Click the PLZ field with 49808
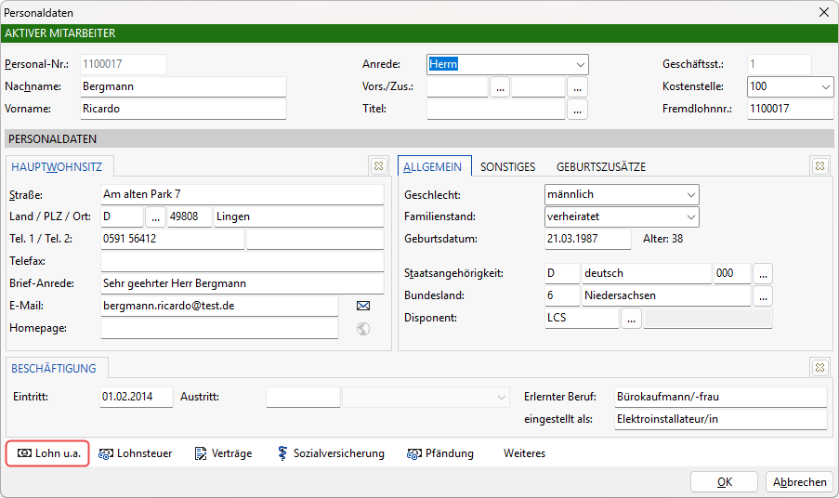Image resolution: width=839 pixels, height=498 pixels. click(190, 217)
